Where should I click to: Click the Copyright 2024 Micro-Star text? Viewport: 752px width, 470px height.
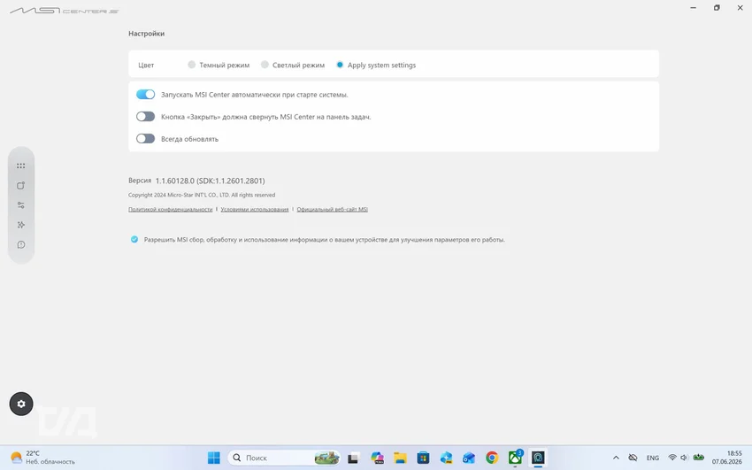point(202,195)
